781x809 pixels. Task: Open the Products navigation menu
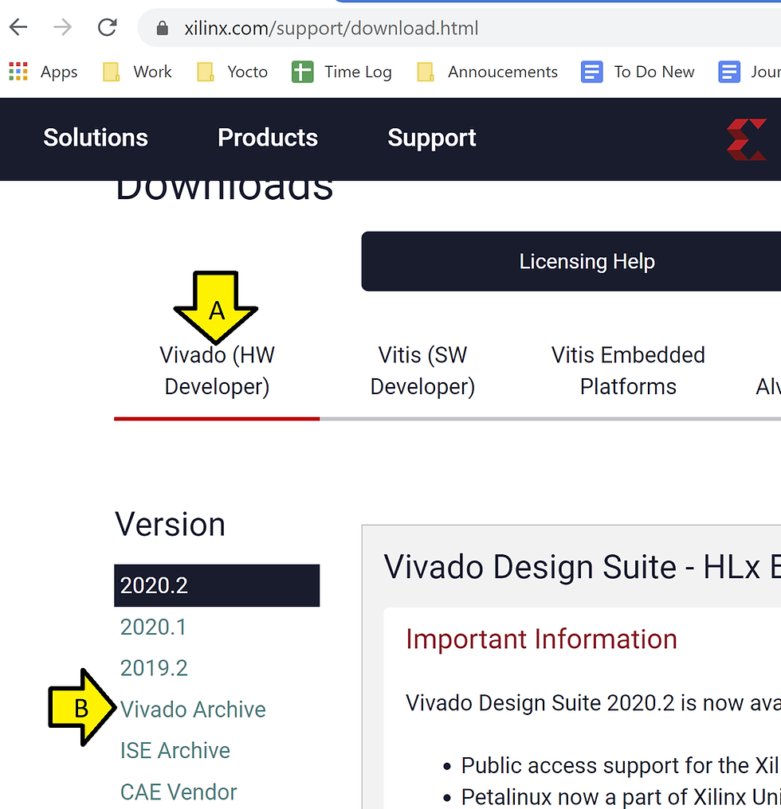(268, 138)
